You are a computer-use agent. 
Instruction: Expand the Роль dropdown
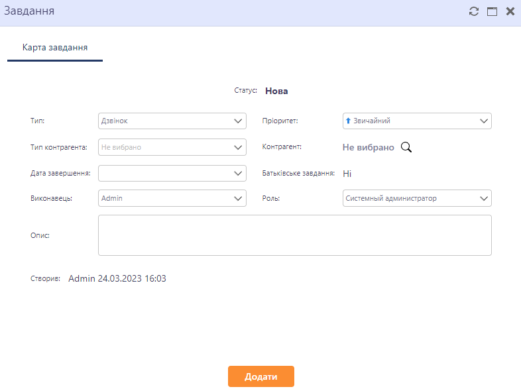click(417, 198)
